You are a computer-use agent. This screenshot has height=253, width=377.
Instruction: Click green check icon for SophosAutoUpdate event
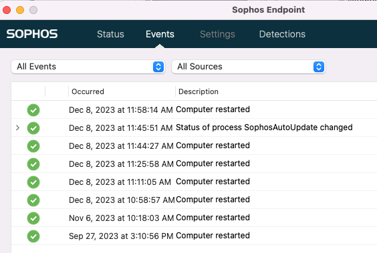pyautogui.click(x=33, y=128)
